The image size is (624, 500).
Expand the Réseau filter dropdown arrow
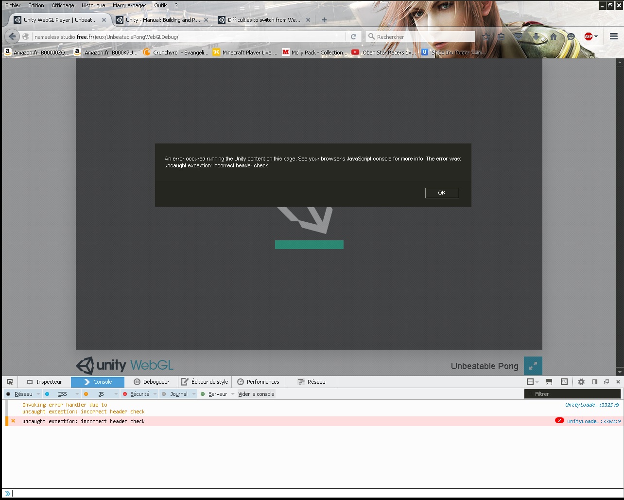click(39, 394)
